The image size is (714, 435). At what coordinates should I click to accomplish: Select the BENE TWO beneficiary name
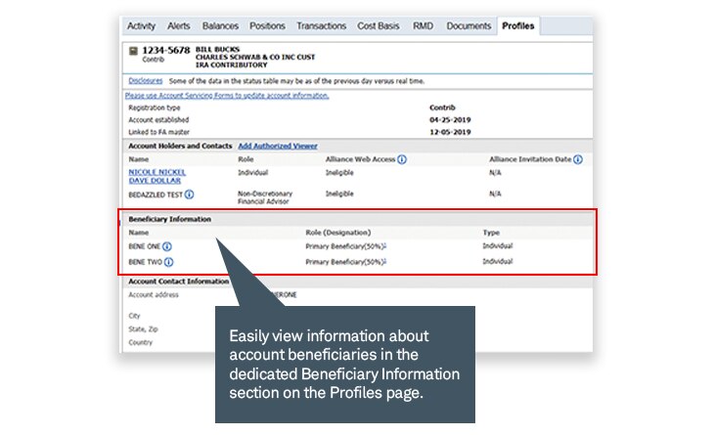point(146,262)
